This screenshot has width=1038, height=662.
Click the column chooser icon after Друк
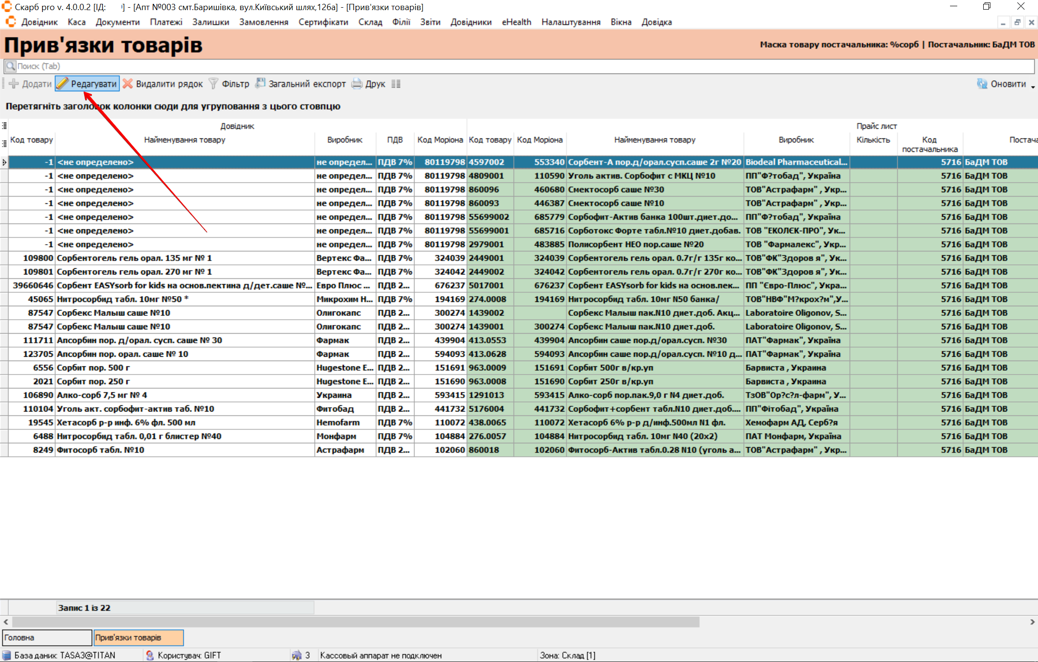pos(396,84)
